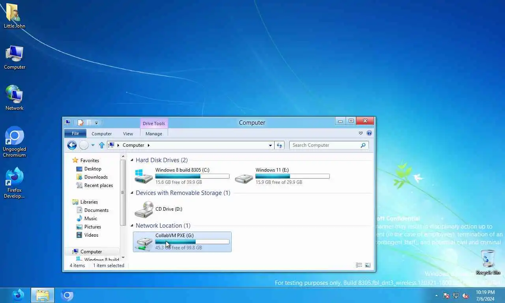This screenshot has height=303, width=505.
Task: Open Documents library in navigation pane
Action: (96, 210)
